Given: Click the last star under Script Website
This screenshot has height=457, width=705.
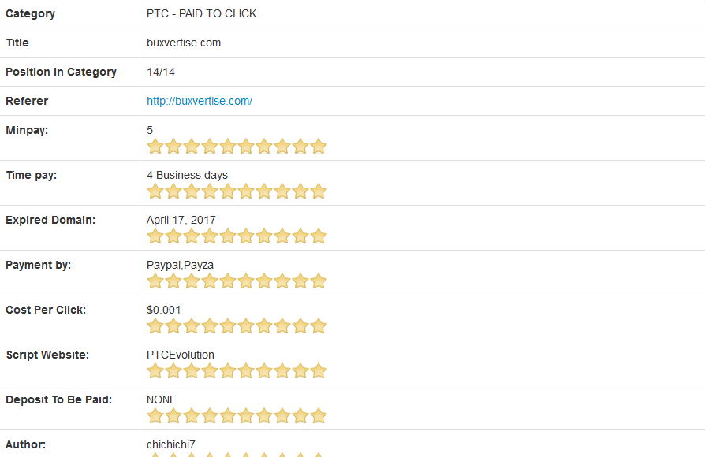Looking at the screenshot, I should tap(319, 371).
